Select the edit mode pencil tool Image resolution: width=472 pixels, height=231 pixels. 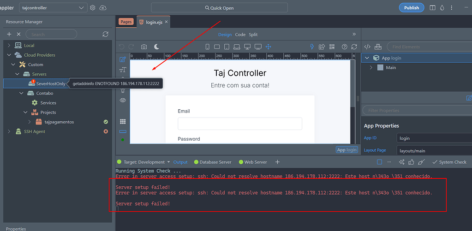pos(123,59)
